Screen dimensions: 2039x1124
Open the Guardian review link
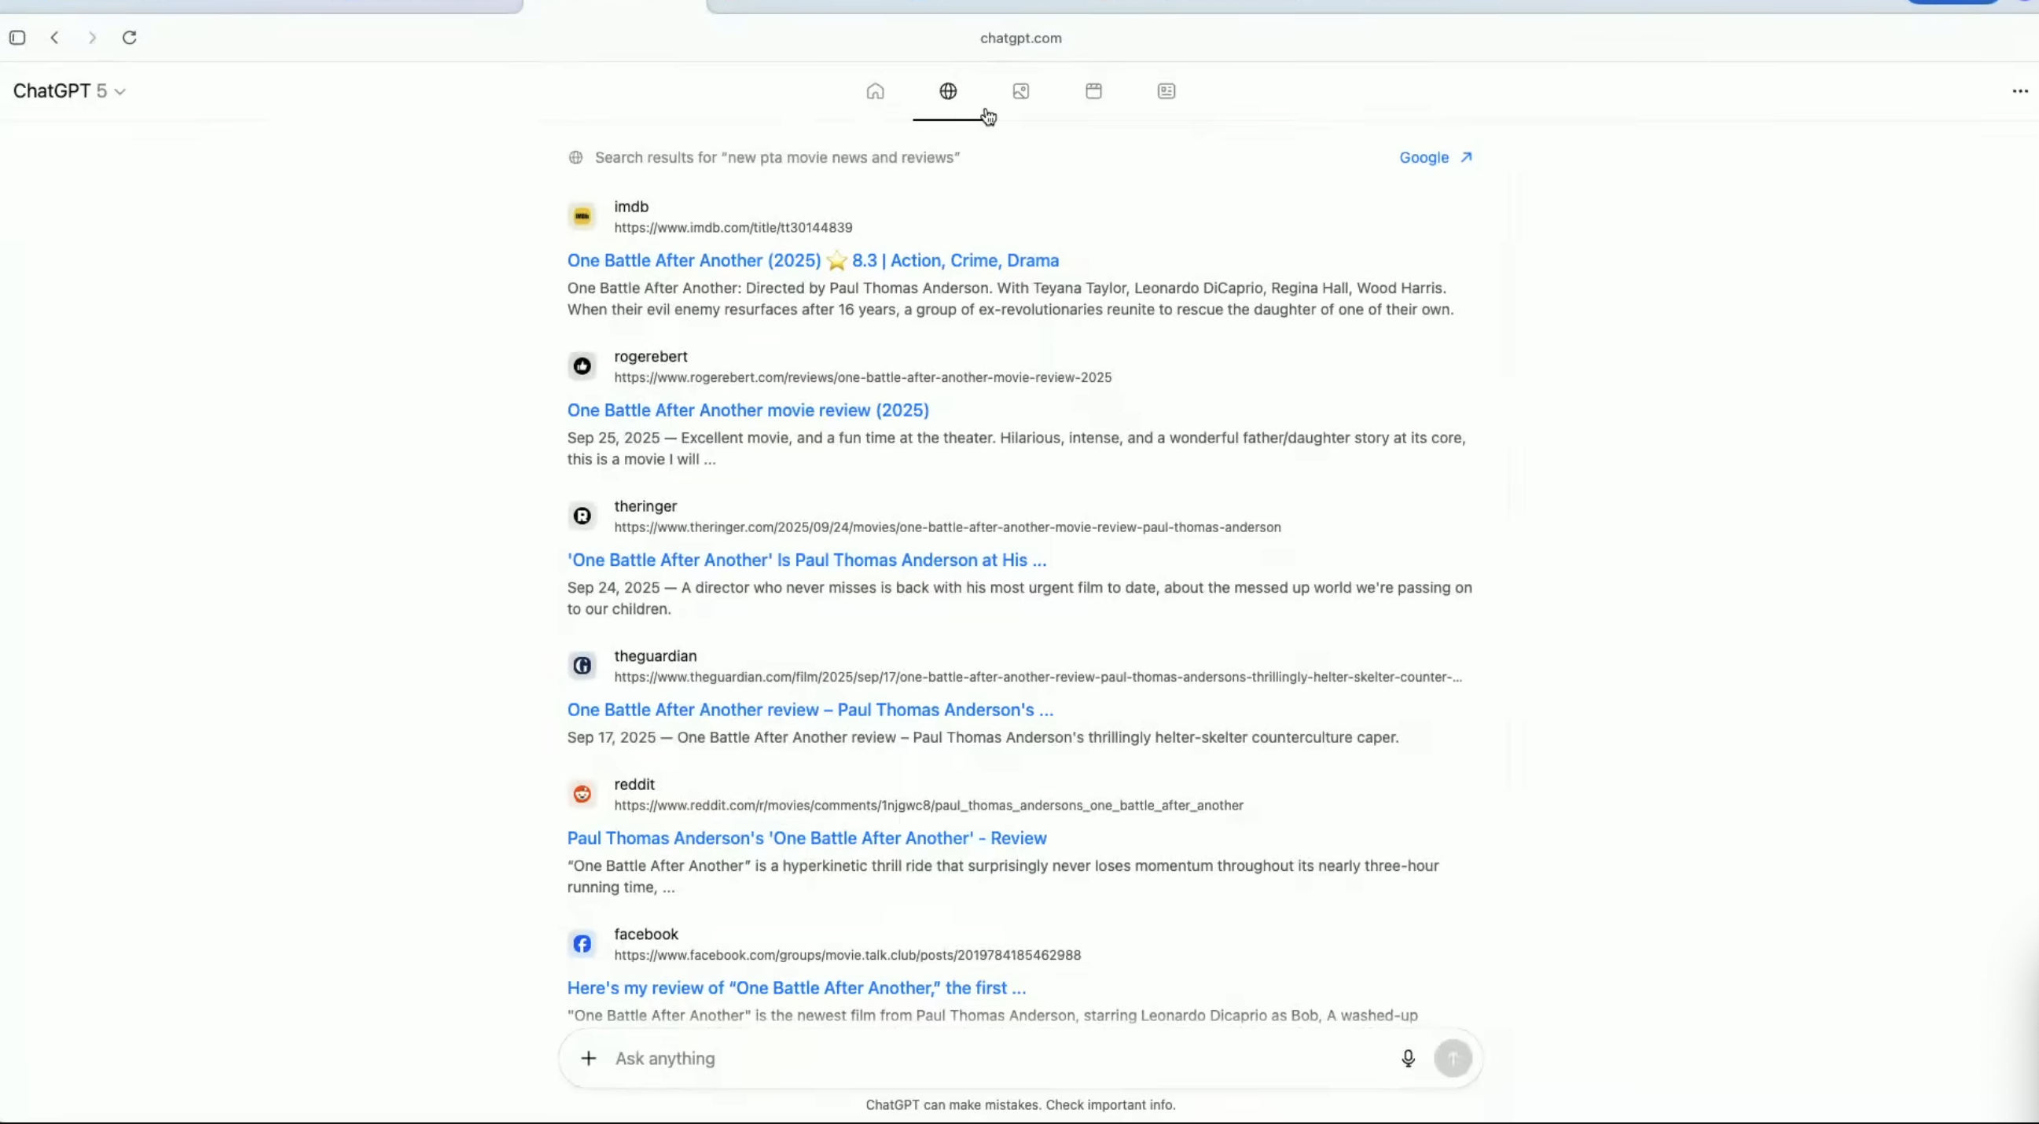coord(809,710)
